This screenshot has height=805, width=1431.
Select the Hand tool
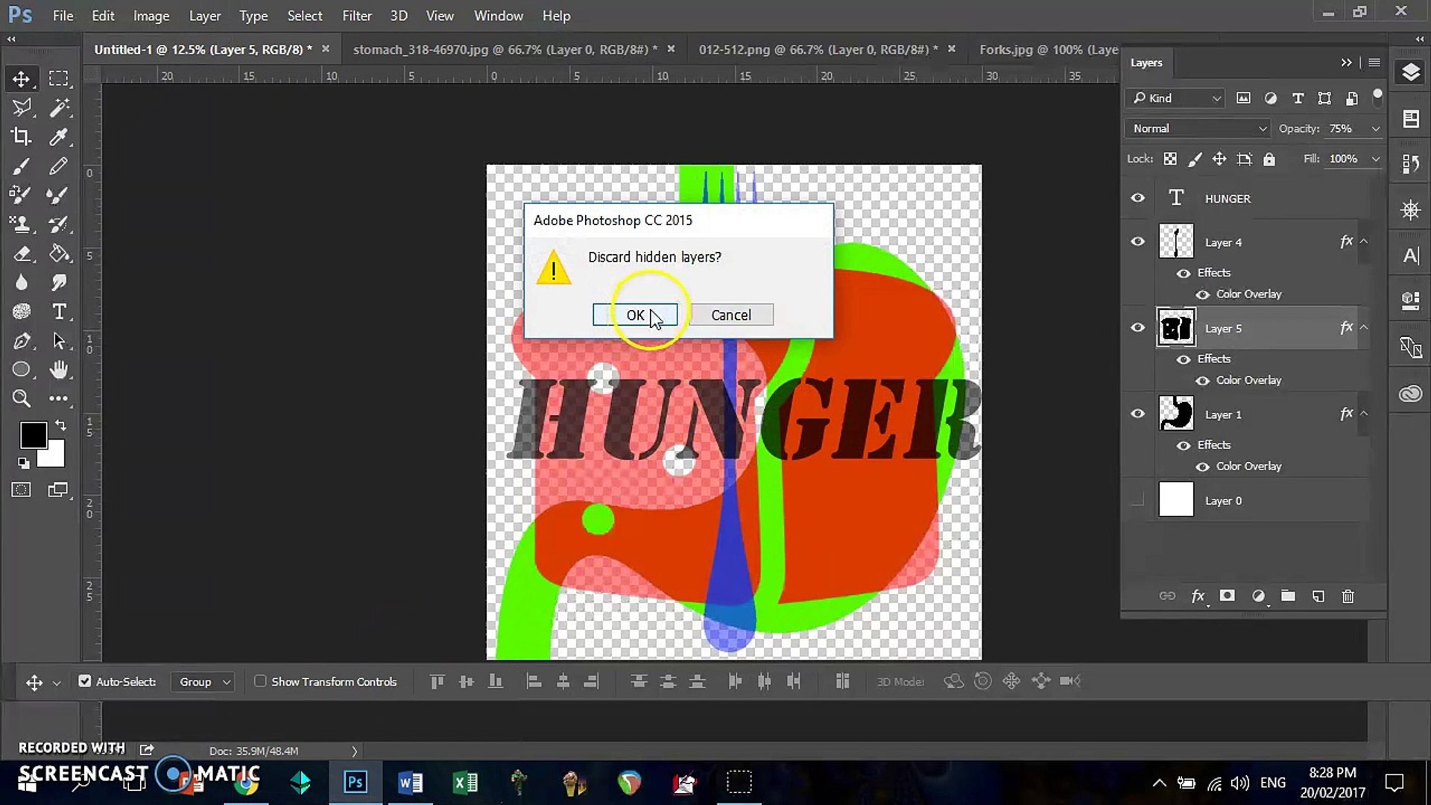click(59, 370)
